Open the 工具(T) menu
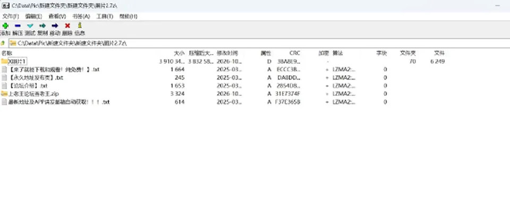Viewport: 510px width, 211px height. (x=105, y=16)
